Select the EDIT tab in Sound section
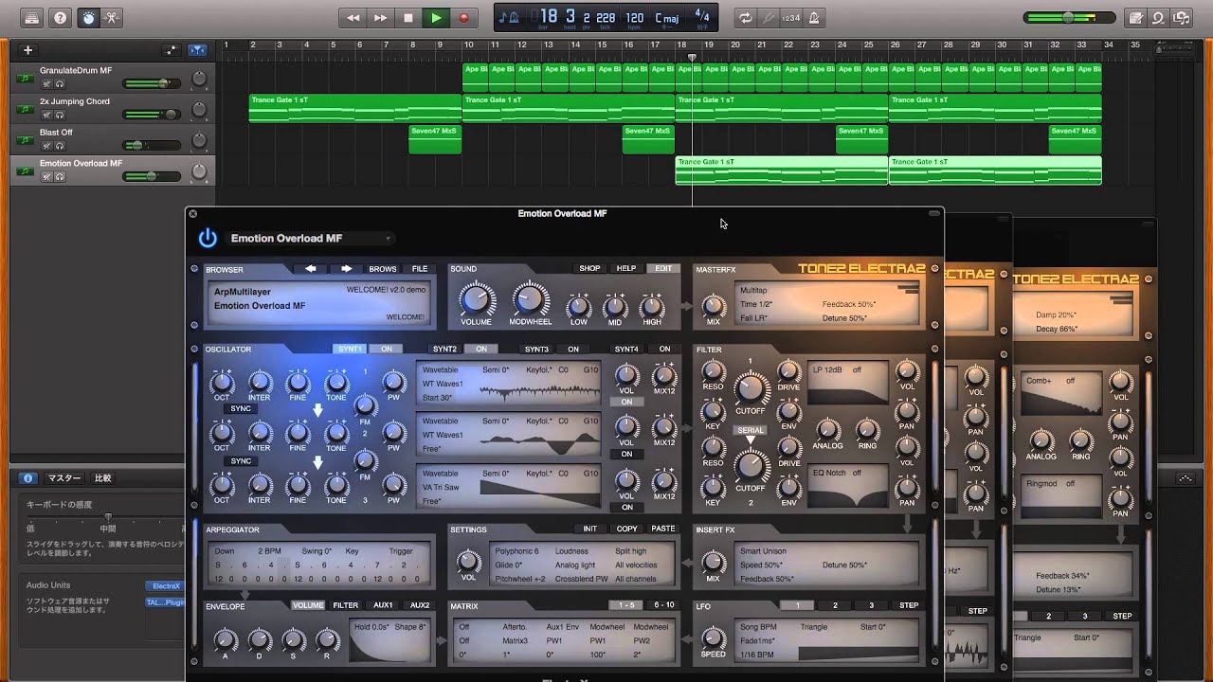Viewport: 1213px width, 682px height. [663, 268]
